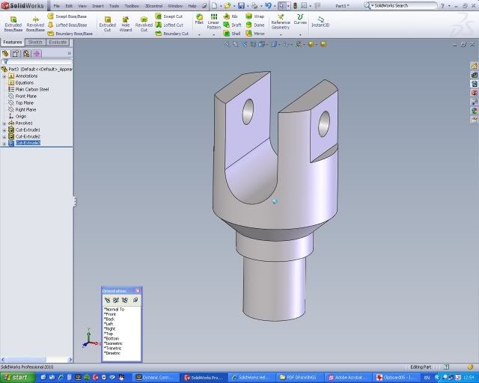The width and height of the screenshot is (479, 383).
Task: Choose the Trimetric view orientation
Action: tap(113, 348)
